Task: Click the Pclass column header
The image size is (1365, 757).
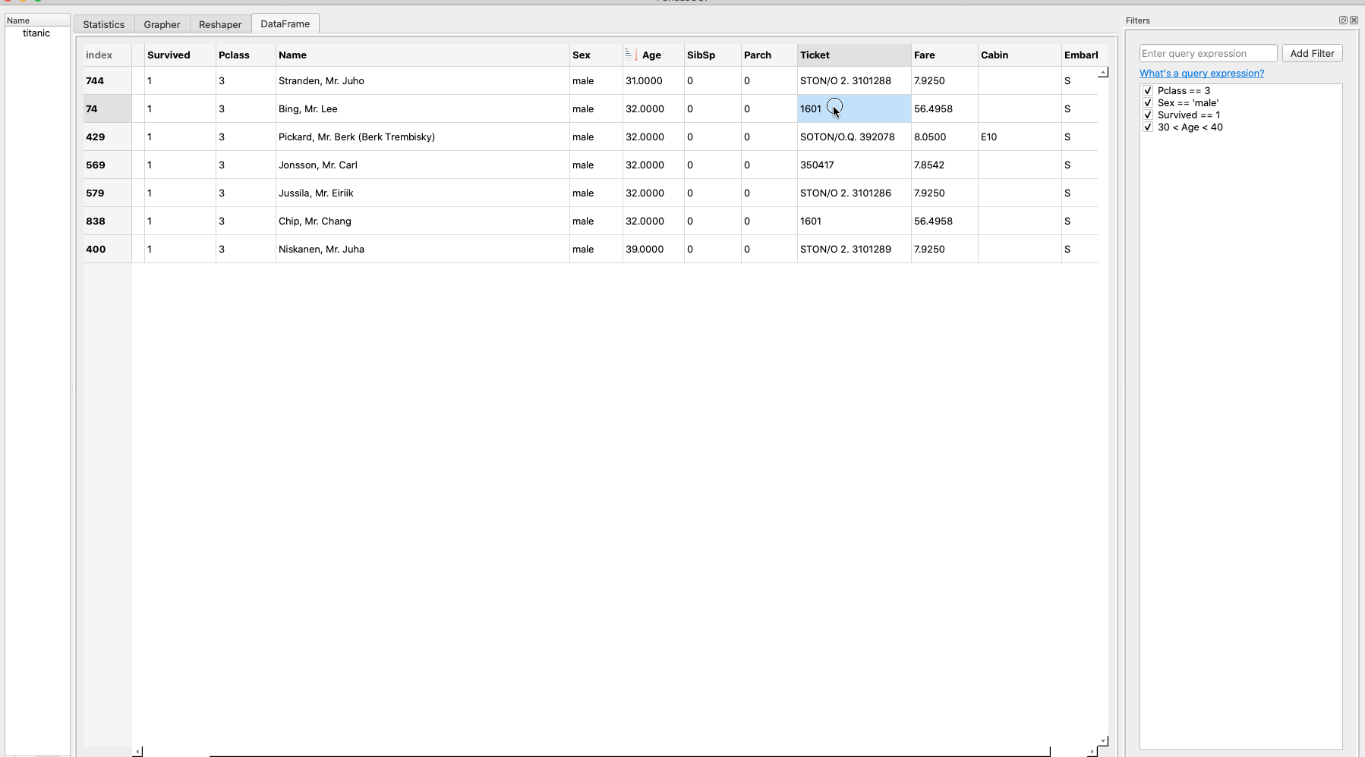Action: pos(246,55)
